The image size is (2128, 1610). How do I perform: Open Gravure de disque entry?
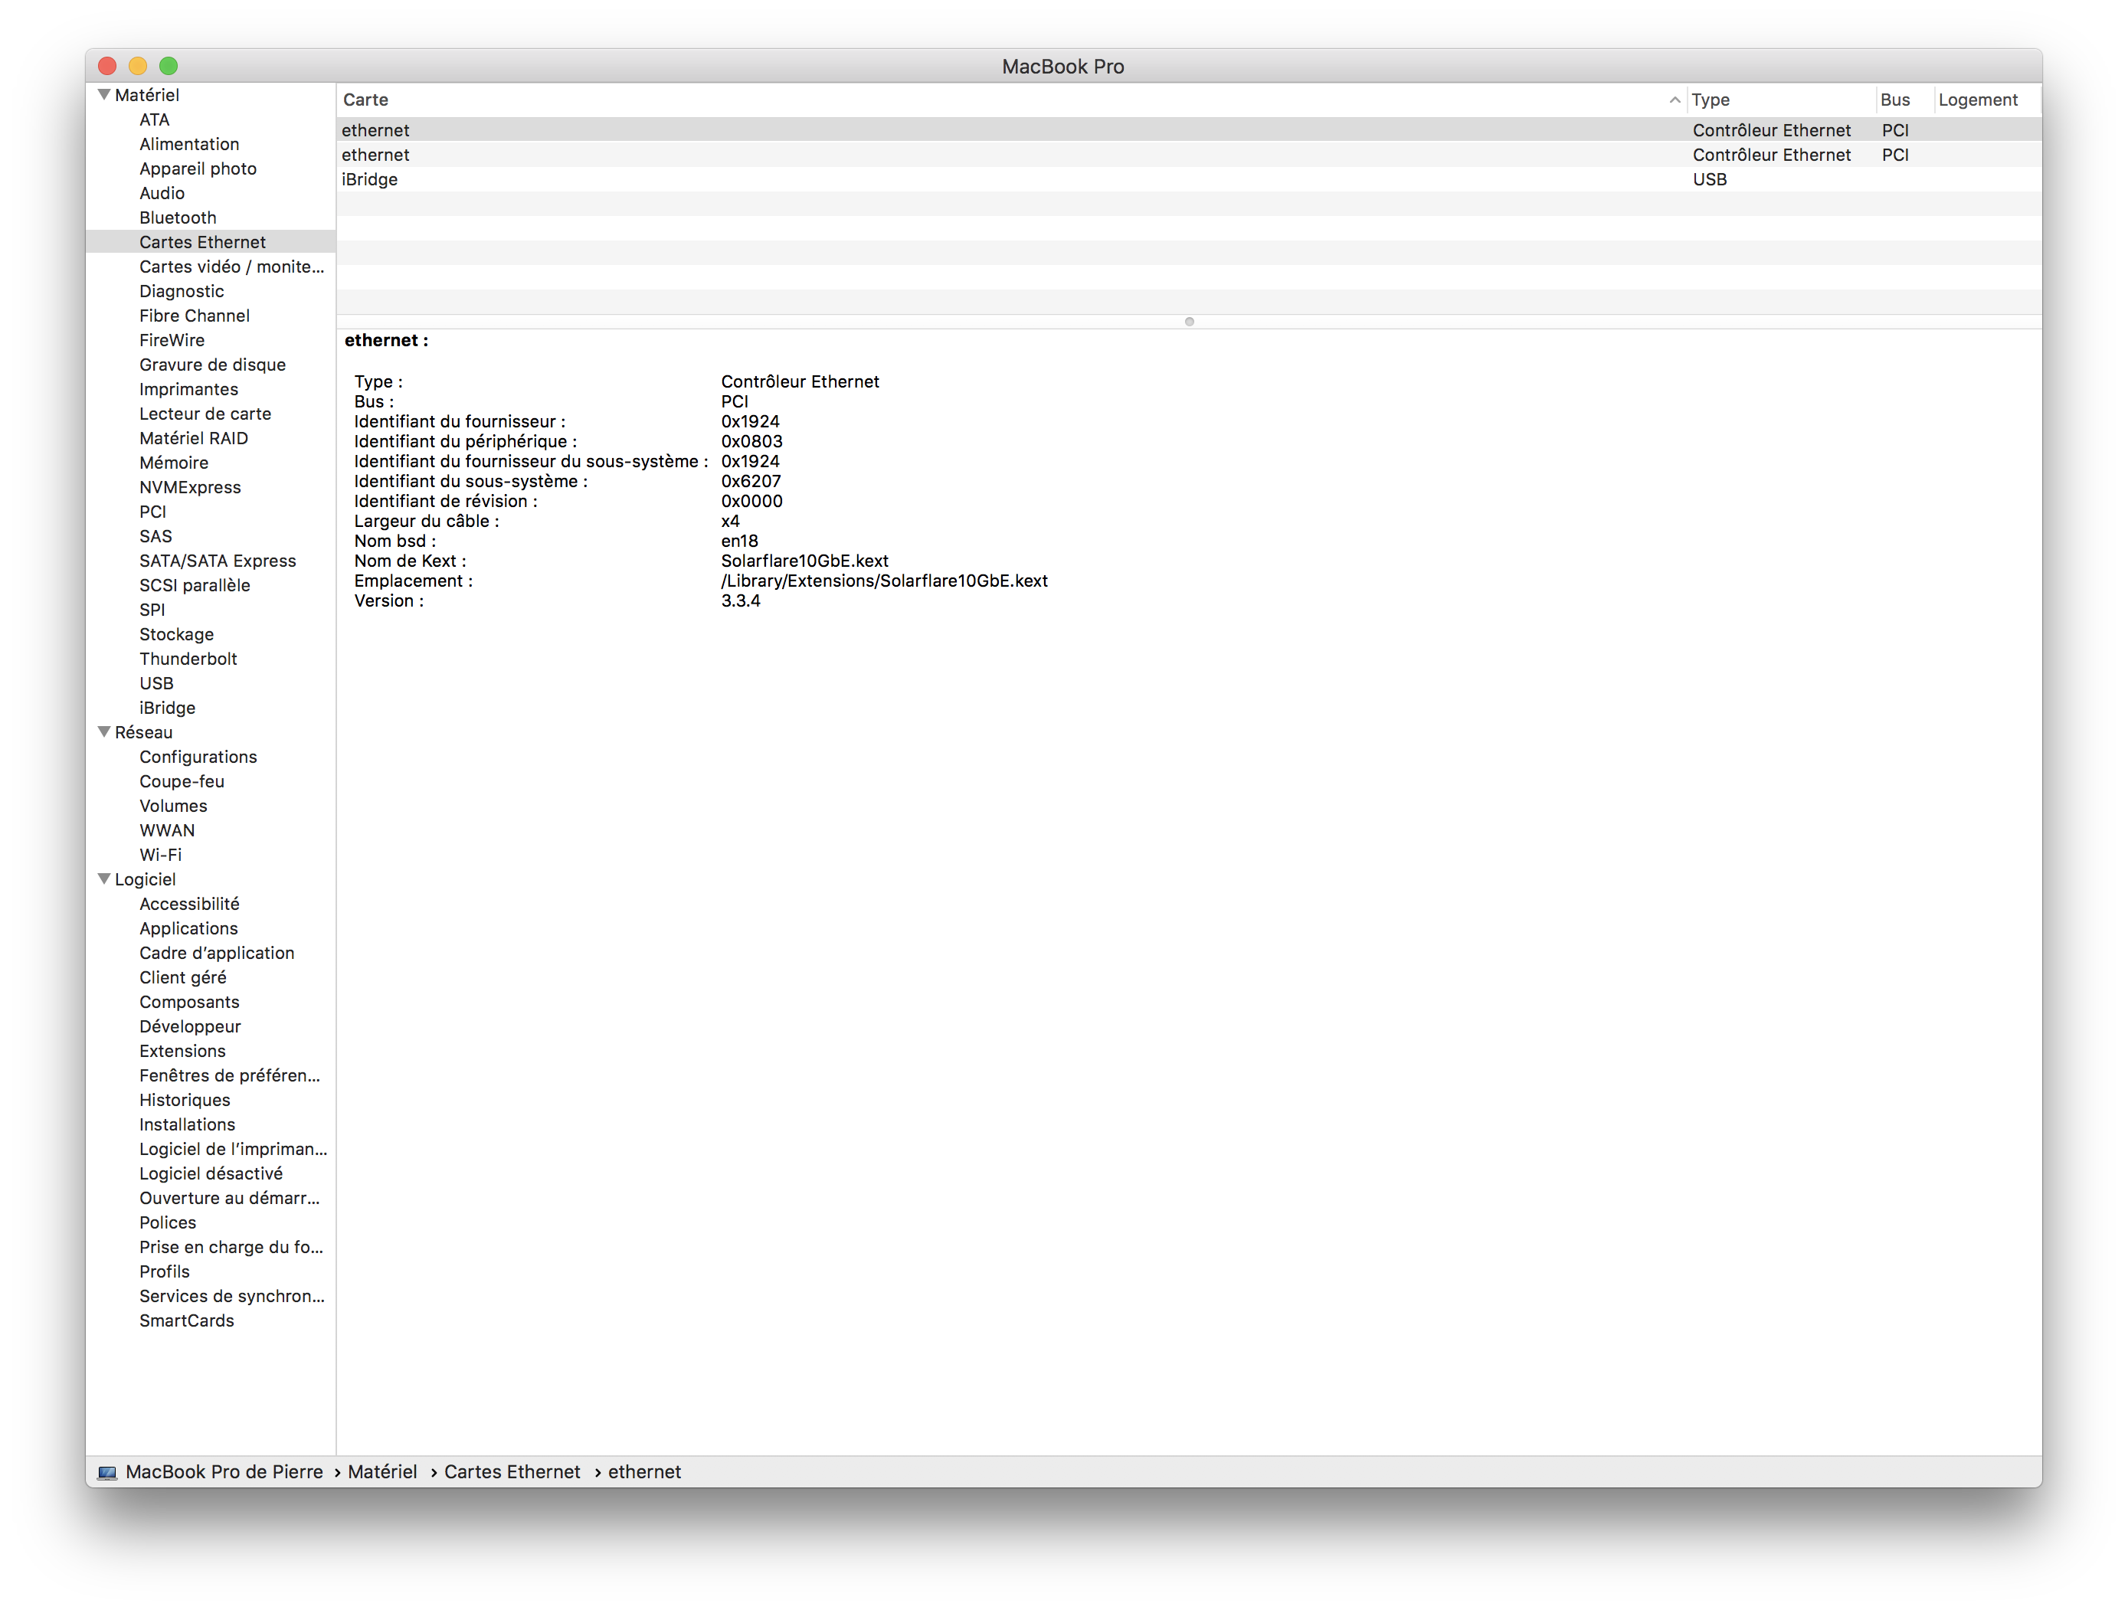pos(211,365)
